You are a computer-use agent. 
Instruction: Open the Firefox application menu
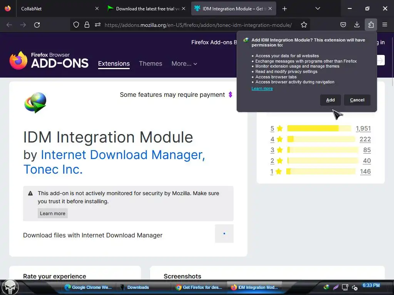pos(385,25)
